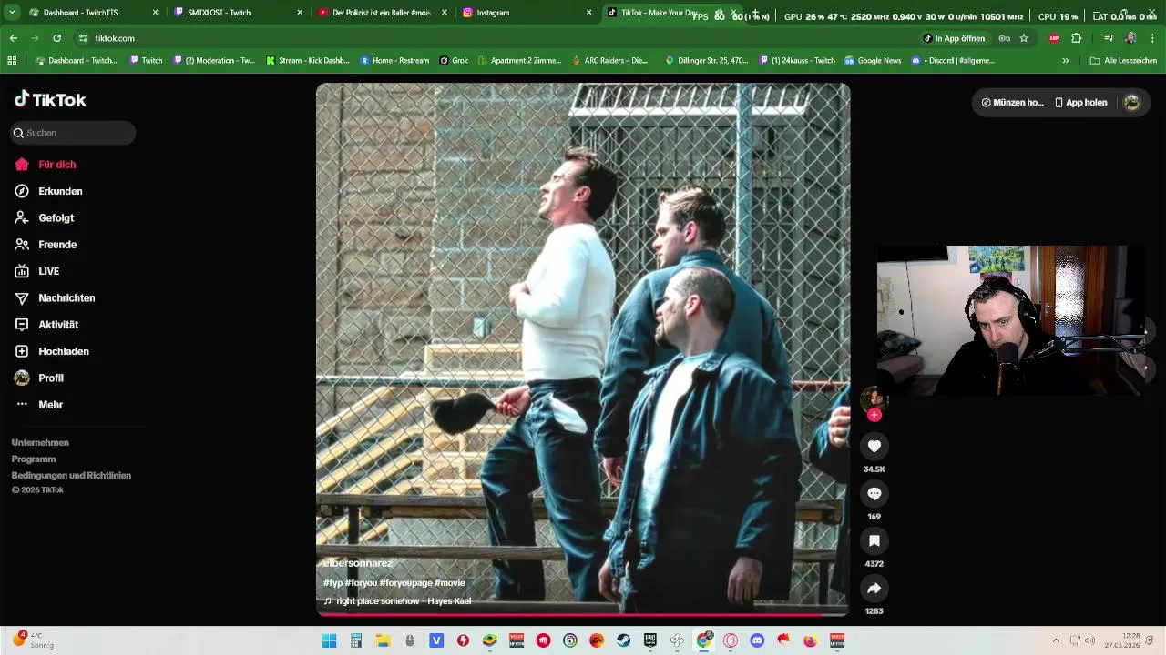The width and height of the screenshot is (1166, 655).
Task: Seek in the video progress bar
Action: 583,615
